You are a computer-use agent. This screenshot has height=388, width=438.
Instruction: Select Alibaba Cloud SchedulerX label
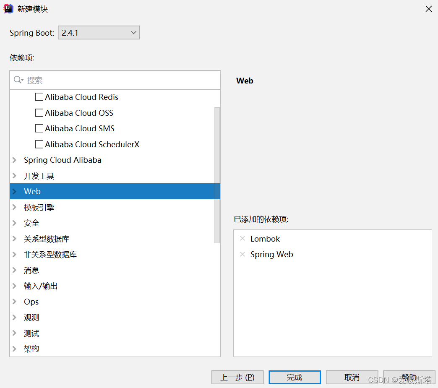pos(92,144)
